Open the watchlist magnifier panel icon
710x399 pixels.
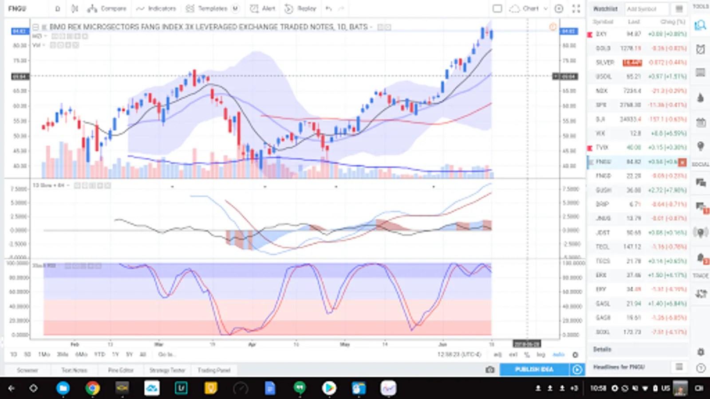[700, 25]
